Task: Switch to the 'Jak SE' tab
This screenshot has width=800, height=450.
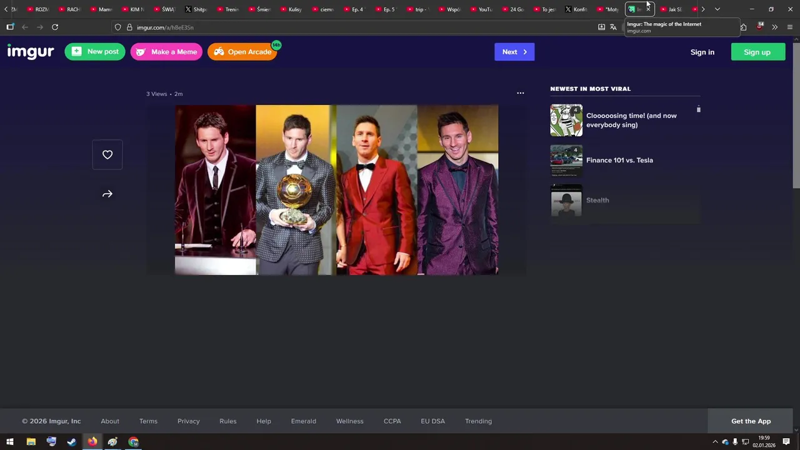Action: [x=671, y=9]
